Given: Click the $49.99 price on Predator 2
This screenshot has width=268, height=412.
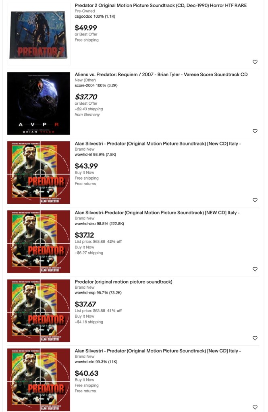Looking at the screenshot, I should click(x=86, y=28).
